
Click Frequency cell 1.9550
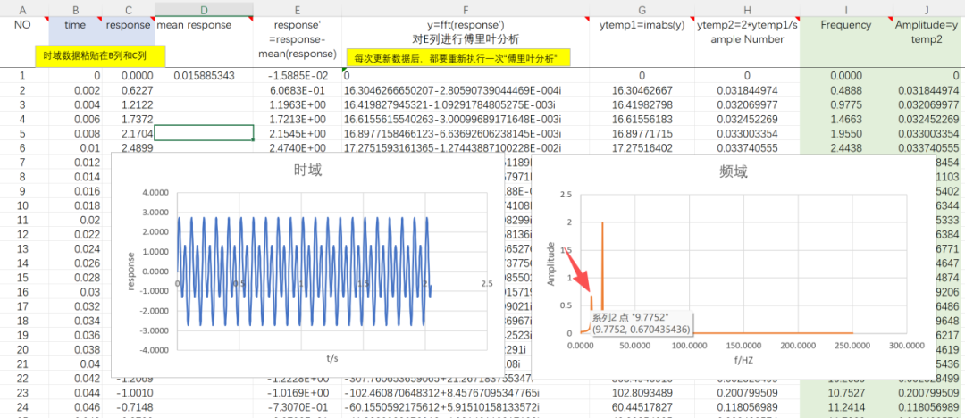(845, 133)
